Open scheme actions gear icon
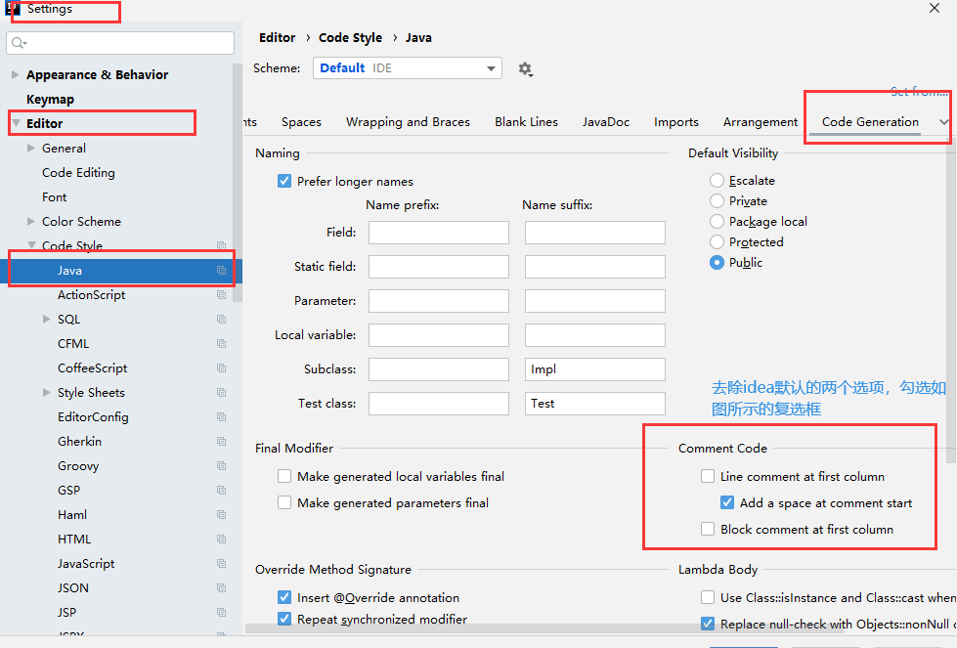957x648 pixels. click(x=525, y=69)
